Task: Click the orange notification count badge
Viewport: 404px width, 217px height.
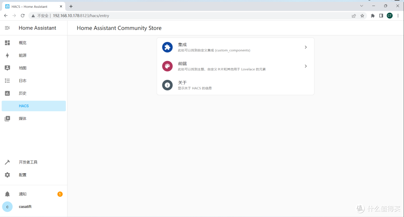Action: pyautogui.click(x=60, y=194)
